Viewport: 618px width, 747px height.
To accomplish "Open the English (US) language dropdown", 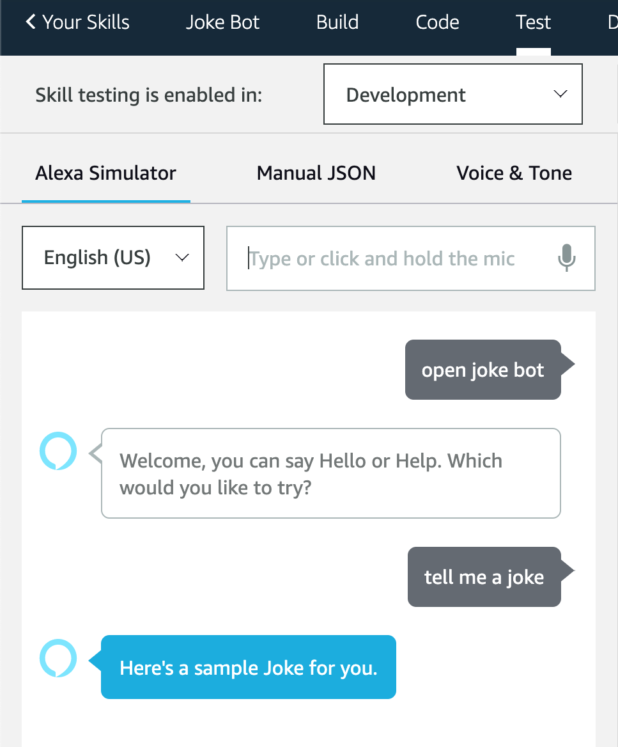I will click(112, 258).
